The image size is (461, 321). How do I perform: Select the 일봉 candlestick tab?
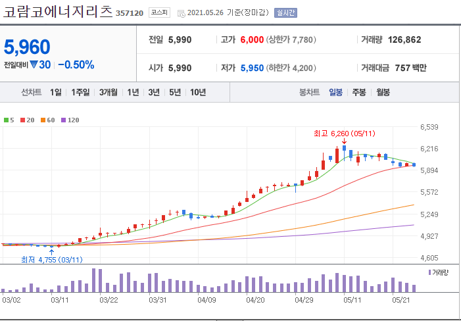coord(336,93)
